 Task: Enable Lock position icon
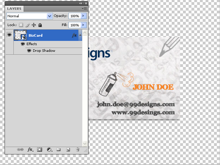(34, 25)
